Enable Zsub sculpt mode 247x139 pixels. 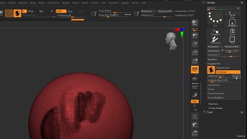point(70,11)
